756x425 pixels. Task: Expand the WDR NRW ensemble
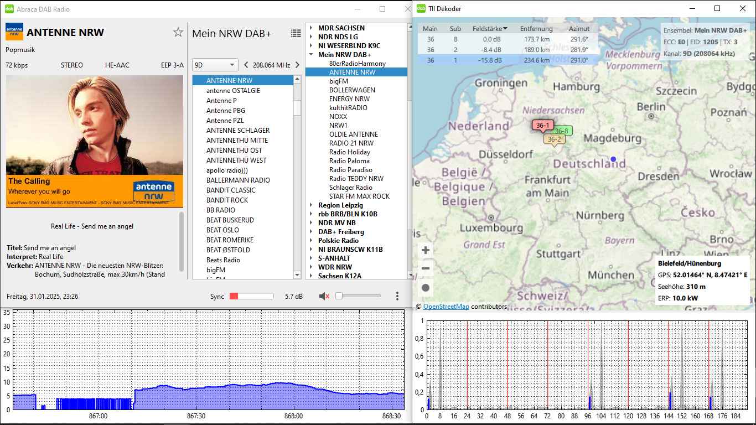point(311,267)
